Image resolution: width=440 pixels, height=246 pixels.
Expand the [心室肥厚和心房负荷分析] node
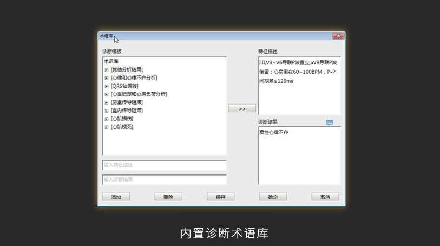107,94
